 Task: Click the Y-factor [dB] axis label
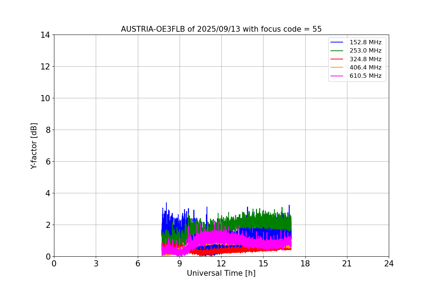[34, 146]
